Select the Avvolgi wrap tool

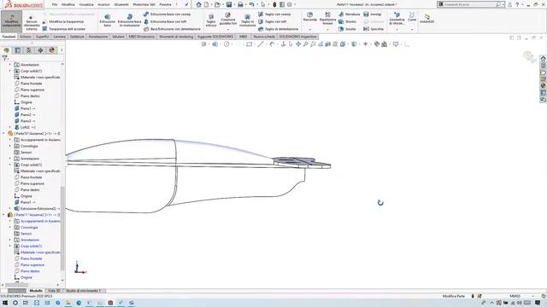(373, 14)
